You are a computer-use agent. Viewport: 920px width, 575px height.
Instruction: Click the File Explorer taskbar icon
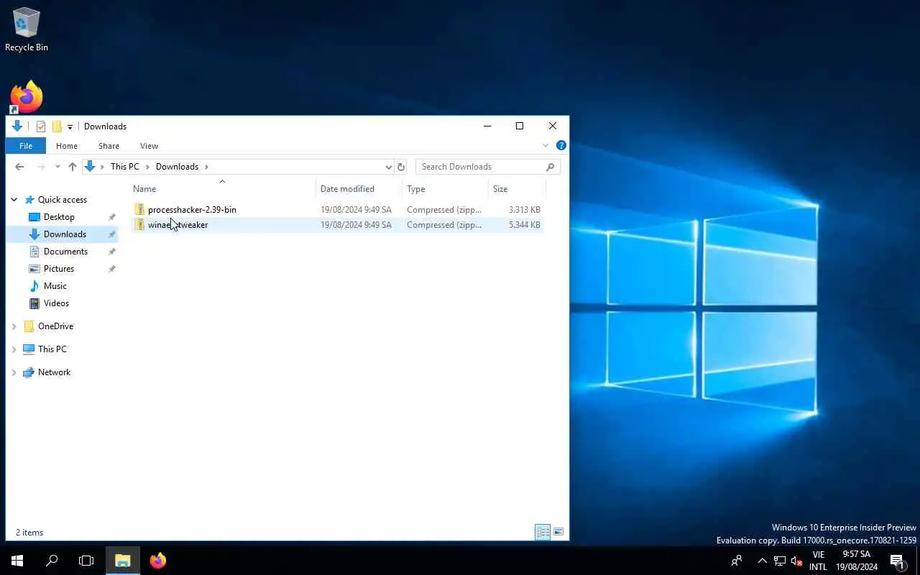[122, 561]
